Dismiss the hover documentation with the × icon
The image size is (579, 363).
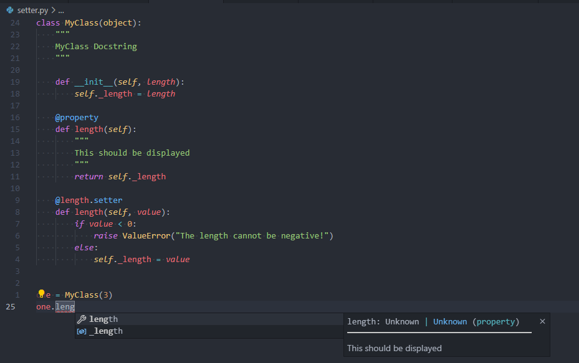[542, 321]
